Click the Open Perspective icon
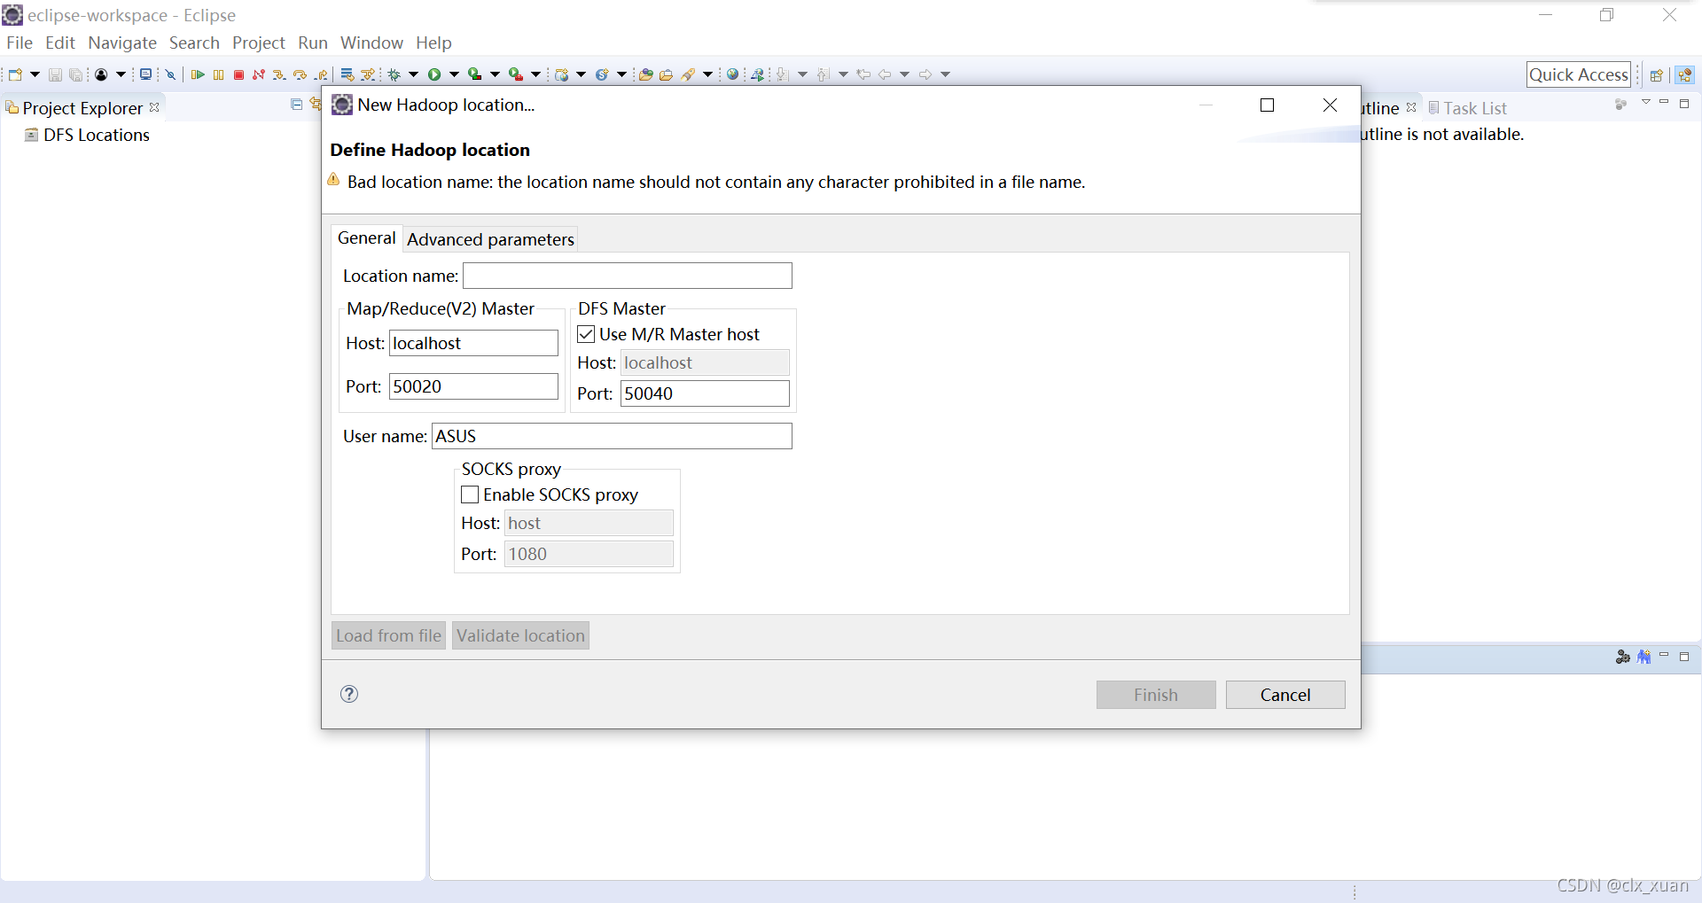This screenshot has height=903, width=1702. (x=1656, y=75)
